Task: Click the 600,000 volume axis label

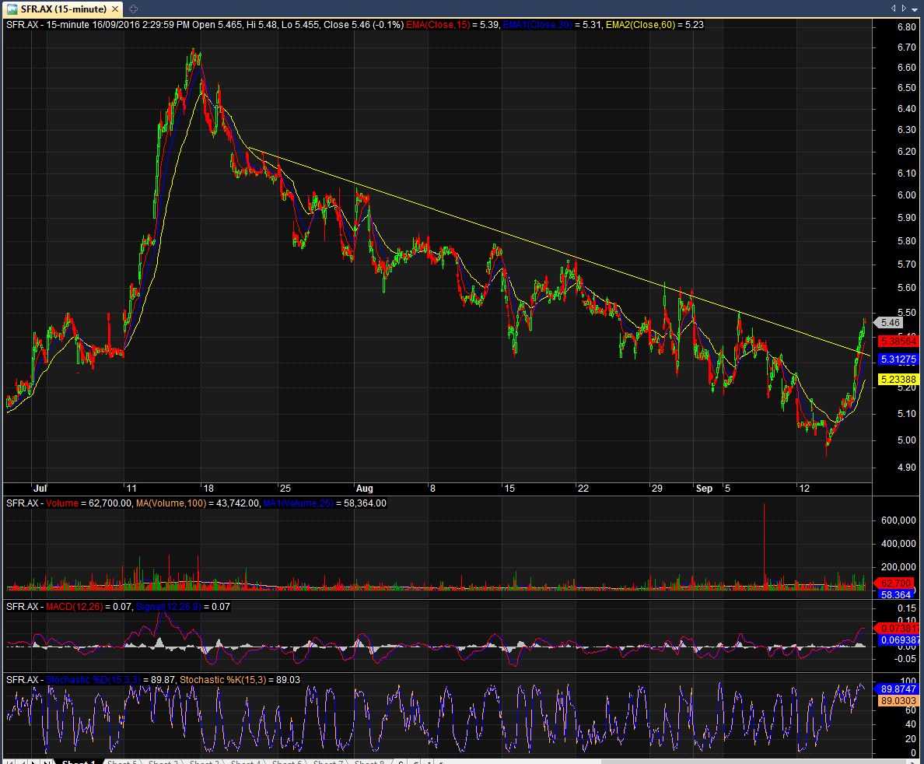Action: [898, 520]
